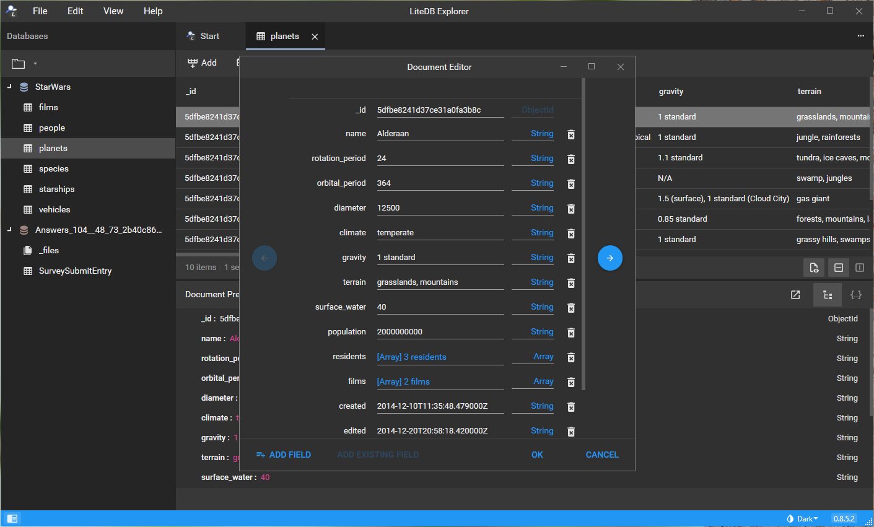Delete the rotation_period field with trash icon
874x527 pixels.
pyautogui.click(x=571, y=159)
